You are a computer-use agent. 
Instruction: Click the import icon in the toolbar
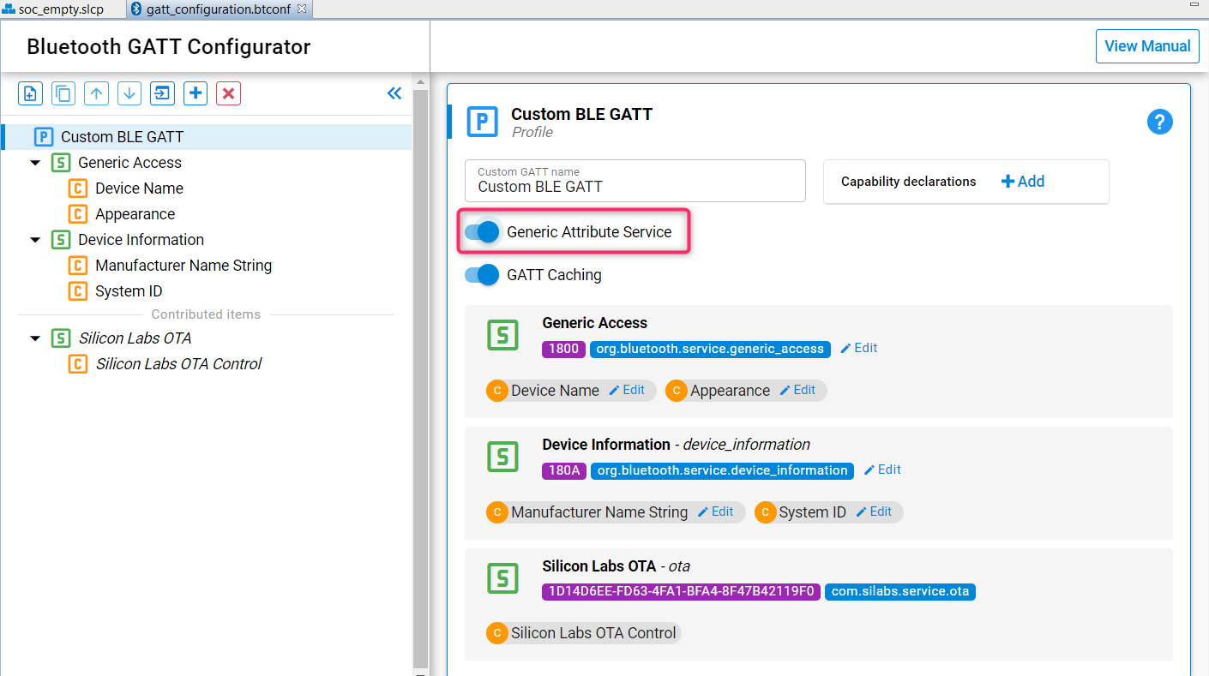[162, 93]
